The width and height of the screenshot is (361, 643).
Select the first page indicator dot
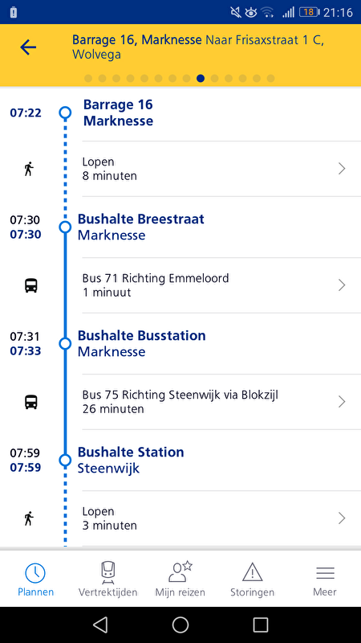coord(88,78)
